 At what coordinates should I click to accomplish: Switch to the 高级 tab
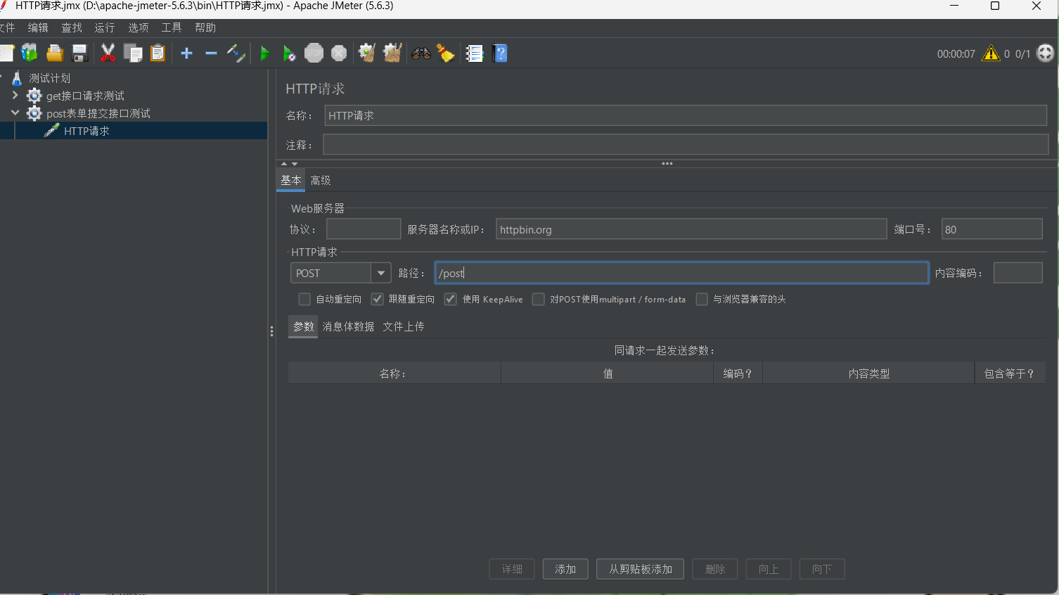tap(321, 180)
